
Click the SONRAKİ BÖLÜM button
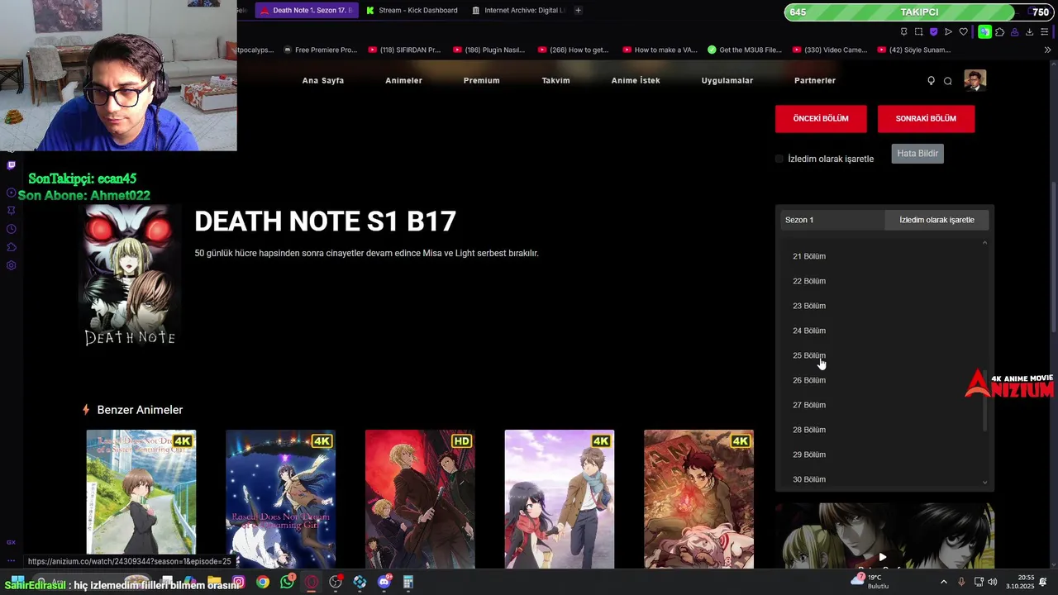click(x=926, y=118)
